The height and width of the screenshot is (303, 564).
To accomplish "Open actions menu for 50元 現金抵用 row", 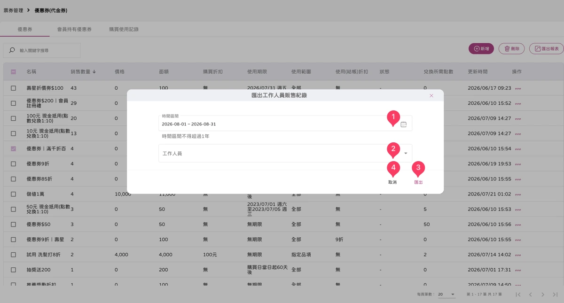I will tap(518, 210).
